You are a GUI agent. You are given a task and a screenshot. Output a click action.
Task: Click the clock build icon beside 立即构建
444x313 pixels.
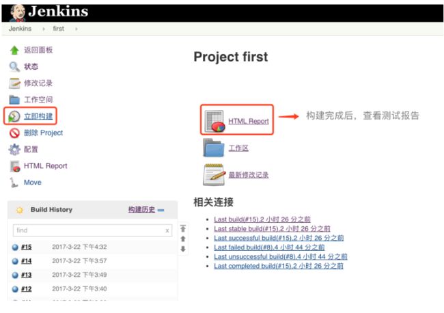14,116
